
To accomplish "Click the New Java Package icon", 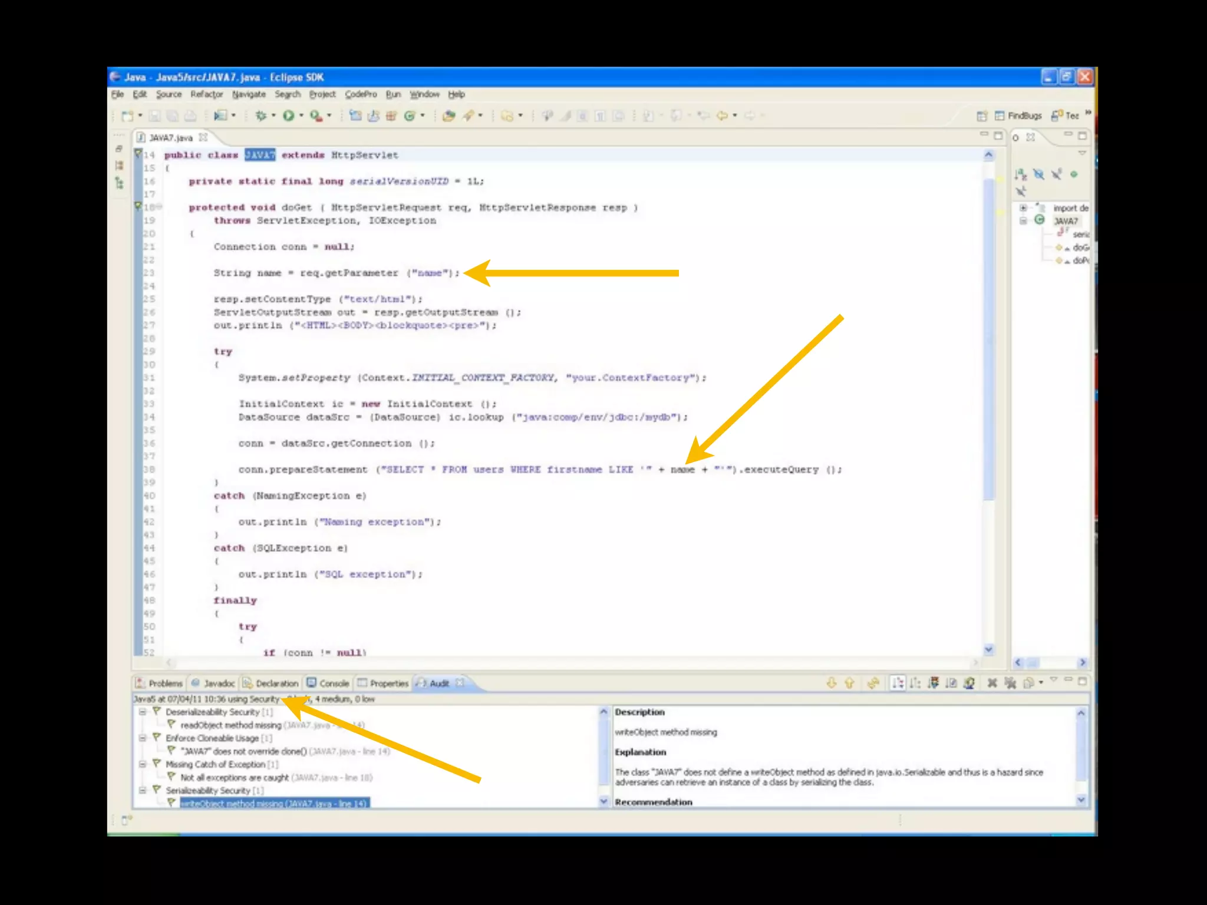I will click(x=391, y=115).
